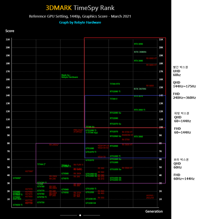The image size is (218, 219).
Task: Click the 'GTX960' label
Action: tap(65, 190)
